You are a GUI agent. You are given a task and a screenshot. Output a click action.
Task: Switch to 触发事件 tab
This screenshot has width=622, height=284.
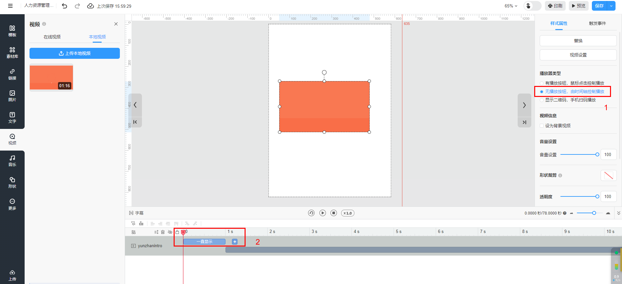597,23
